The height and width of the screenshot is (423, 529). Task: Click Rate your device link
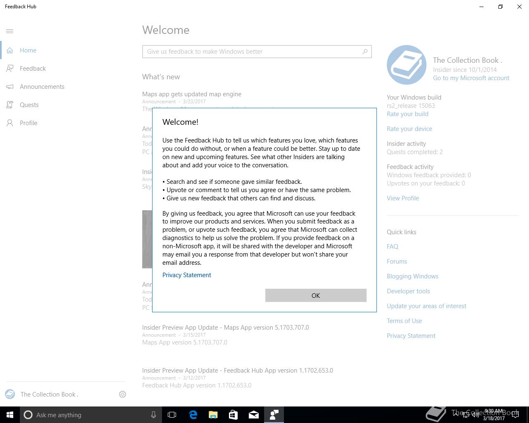click(x=410, y=129)
